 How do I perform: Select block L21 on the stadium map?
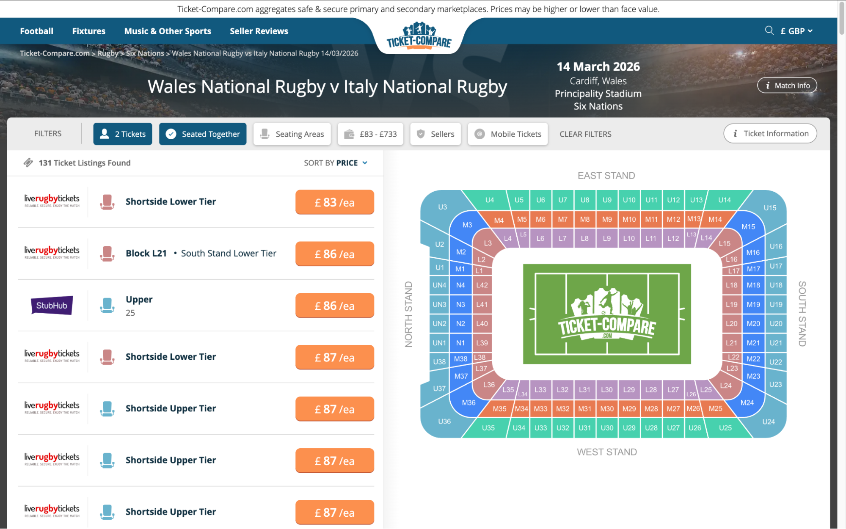pos(731,343)
